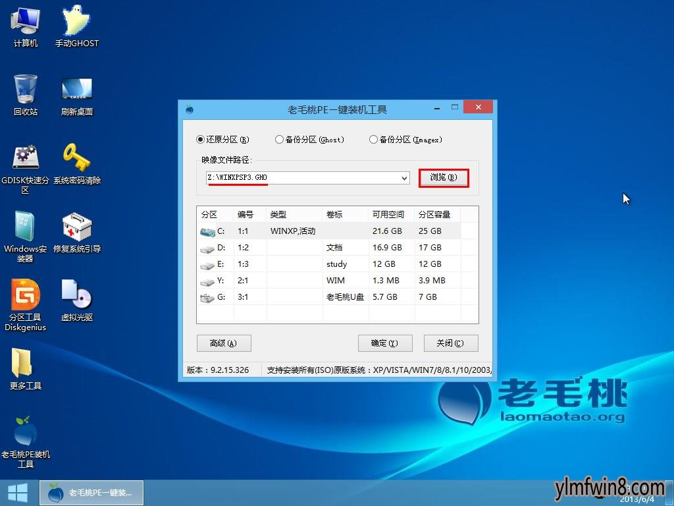Screen dimensions: 674x506
Task: Sort by the 编号 column header
Action: coord(250,214)
